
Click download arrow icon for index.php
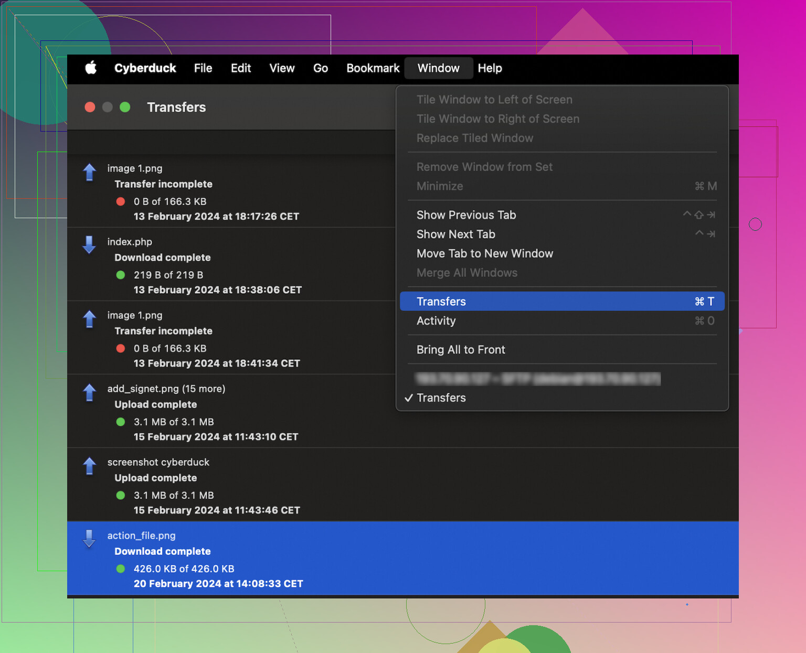click(x=90, y=245)
